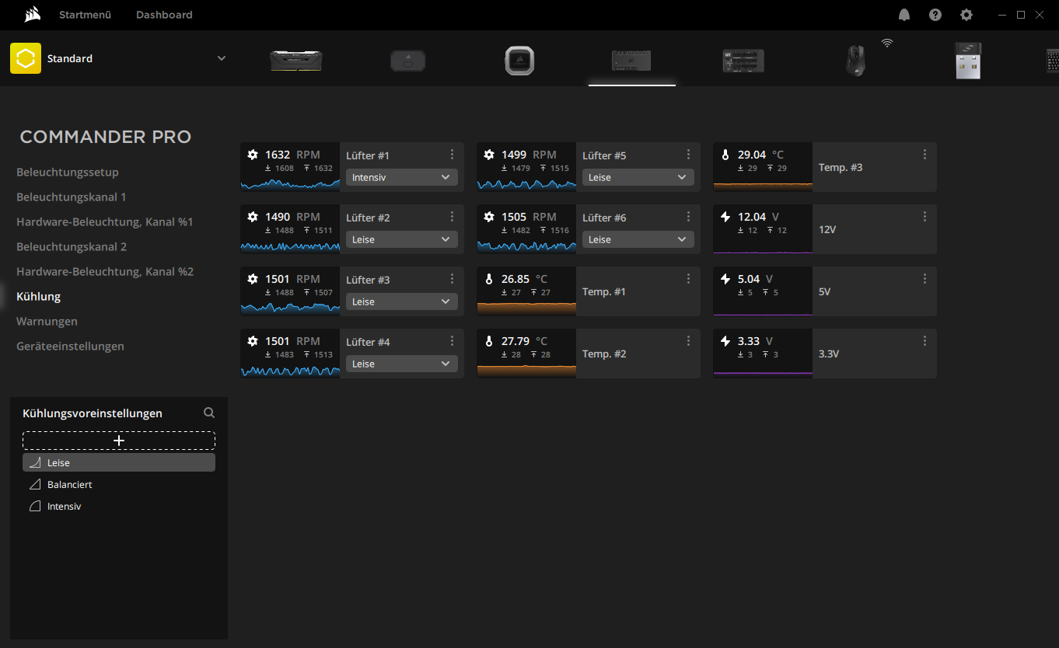Switch to the Dashboard tab
This screenshot has height=648, width=1059.
164,15
